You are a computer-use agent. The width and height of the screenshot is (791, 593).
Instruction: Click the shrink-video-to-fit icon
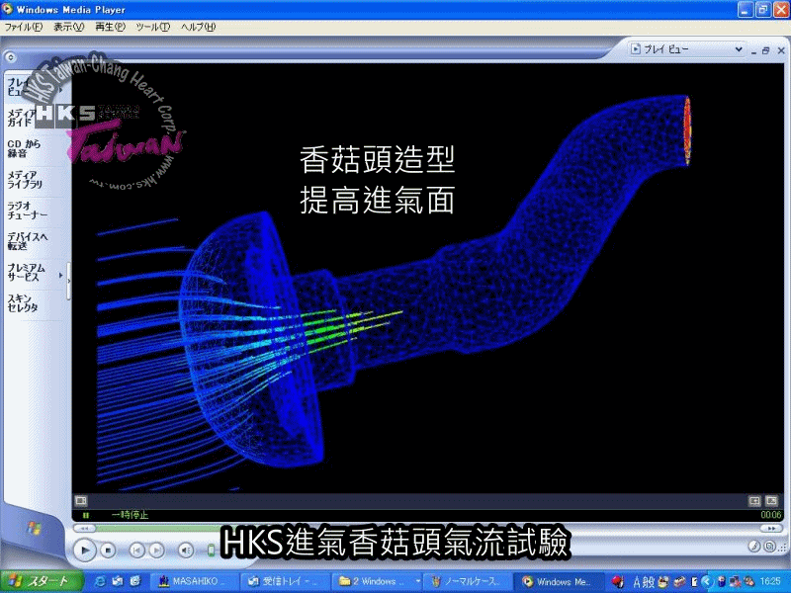[x=754, y=500]
